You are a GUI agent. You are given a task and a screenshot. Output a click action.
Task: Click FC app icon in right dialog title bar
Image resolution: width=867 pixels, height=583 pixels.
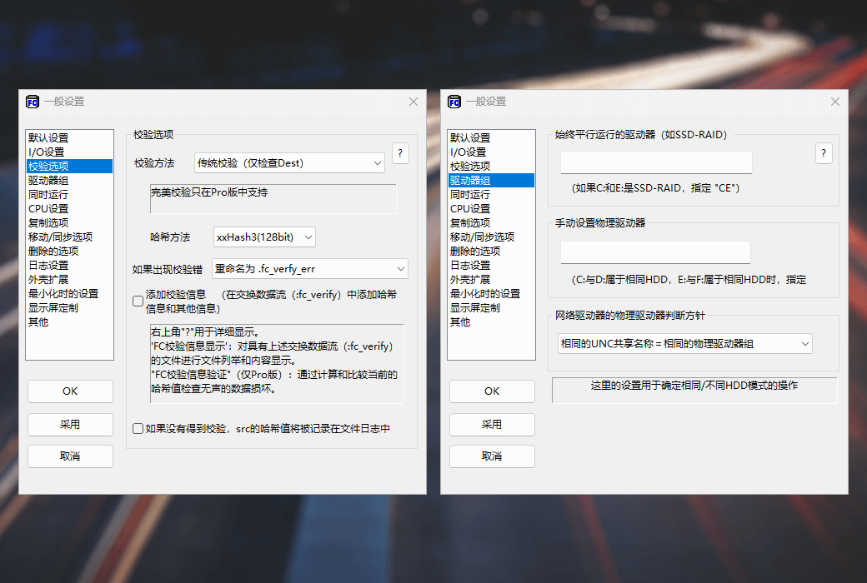(454, 102)
